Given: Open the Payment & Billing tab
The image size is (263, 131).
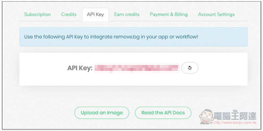Looking at the screenshot, I should pyautogui.click(x=169, y=14).
